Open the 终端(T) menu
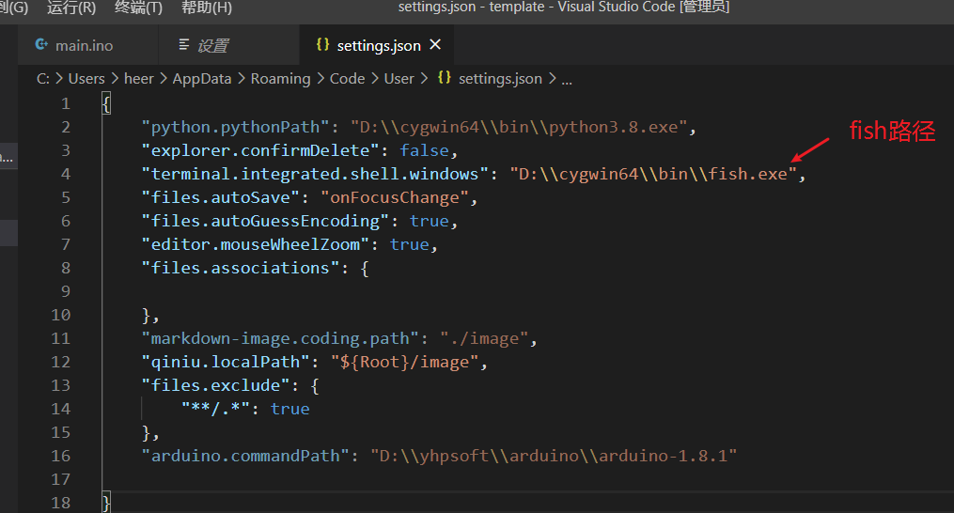 click(138, 8)
